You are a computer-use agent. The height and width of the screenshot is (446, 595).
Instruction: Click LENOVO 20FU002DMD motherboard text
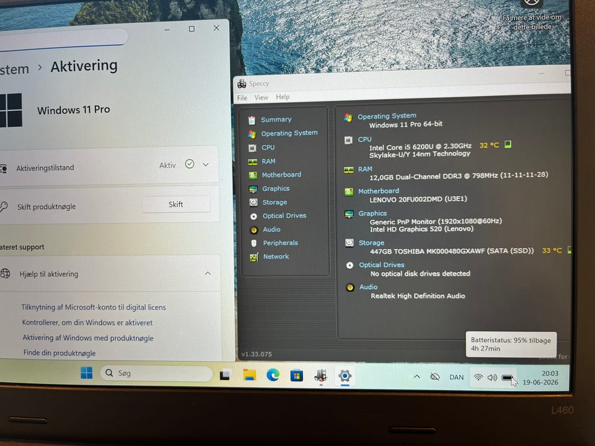[418, 199]
